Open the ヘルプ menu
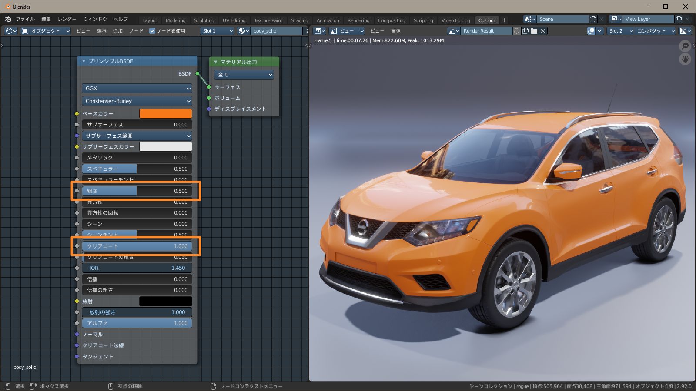The height and width of the screenshot is (391, 696). [x=120, y=19]
